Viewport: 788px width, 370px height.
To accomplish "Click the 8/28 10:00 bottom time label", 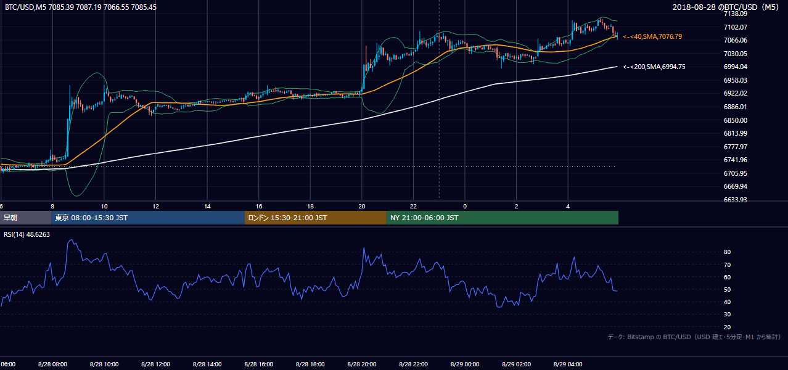I will [104, 364].
